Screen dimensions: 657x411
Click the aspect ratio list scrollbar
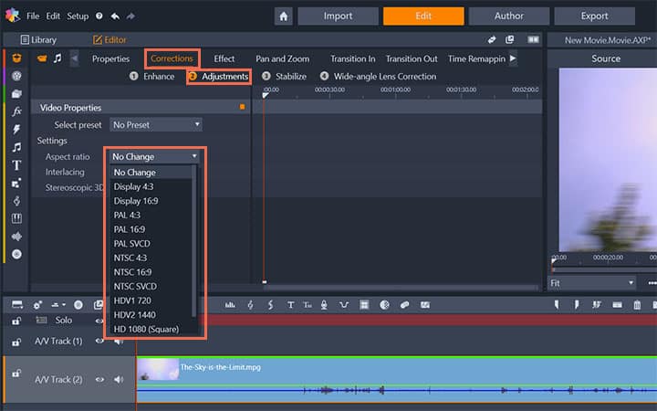pyautogui.click(x=193, y=241)
